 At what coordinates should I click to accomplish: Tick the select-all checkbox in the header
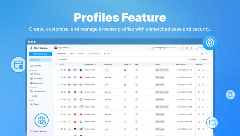click(58, 64)
